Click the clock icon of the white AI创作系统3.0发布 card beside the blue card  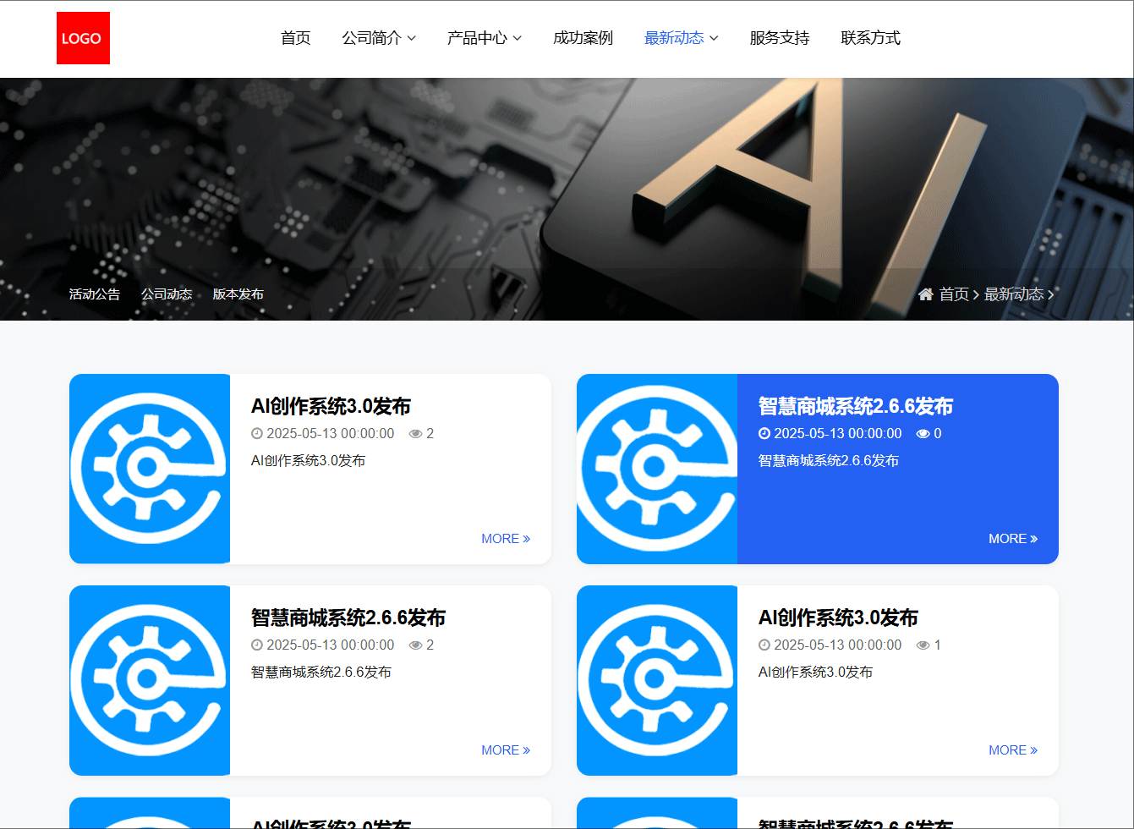(257, 433)
